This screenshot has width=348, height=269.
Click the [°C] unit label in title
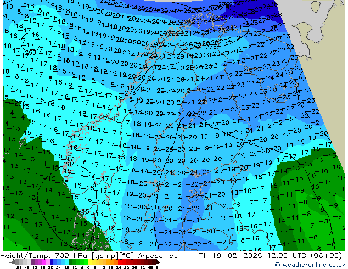tap(127, 256)
